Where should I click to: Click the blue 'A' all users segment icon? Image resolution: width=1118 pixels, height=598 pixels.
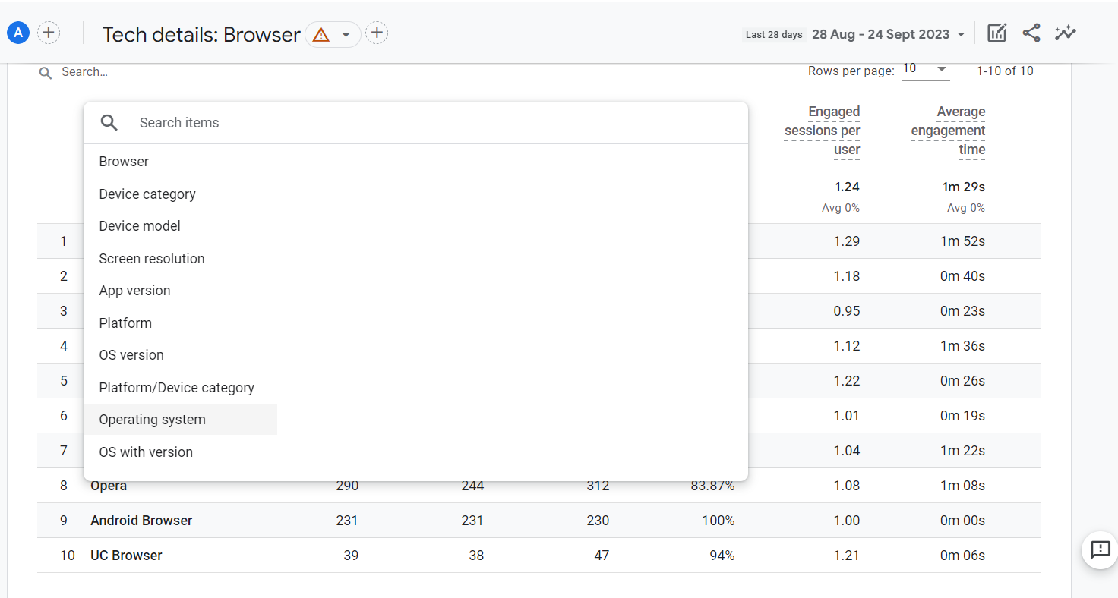click(x=18, y=33)
